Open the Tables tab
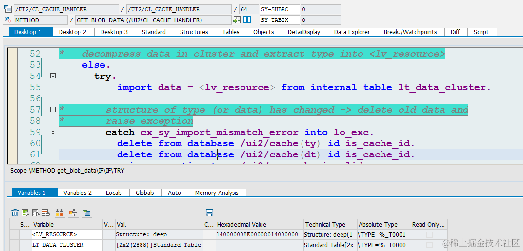Image resolution: width=523 pixels, height=251 pixels. [x=231, y=32]
